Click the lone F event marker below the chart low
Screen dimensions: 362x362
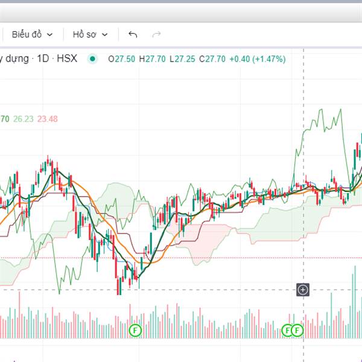click(135, 331)
